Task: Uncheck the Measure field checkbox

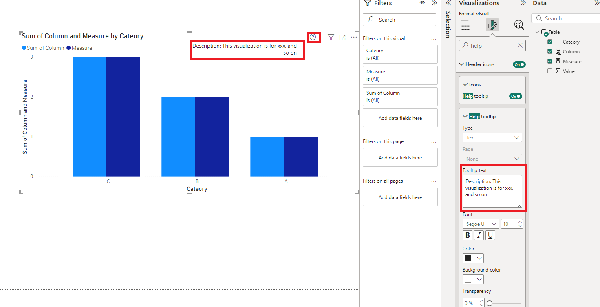Action: point(550,62)
